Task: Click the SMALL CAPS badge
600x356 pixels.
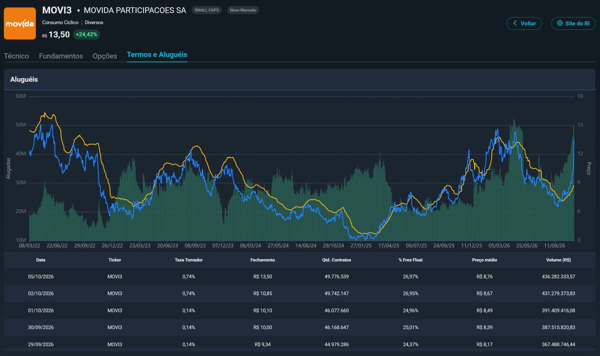Action: (x=207, y=10)
